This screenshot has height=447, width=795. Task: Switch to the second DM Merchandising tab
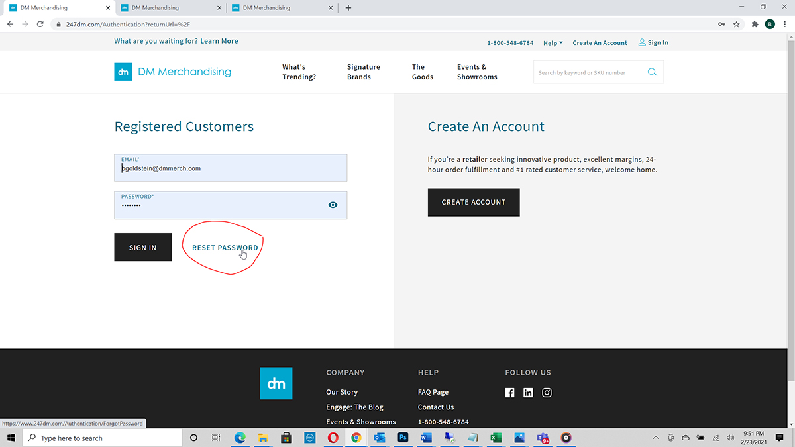coord(170,8)
